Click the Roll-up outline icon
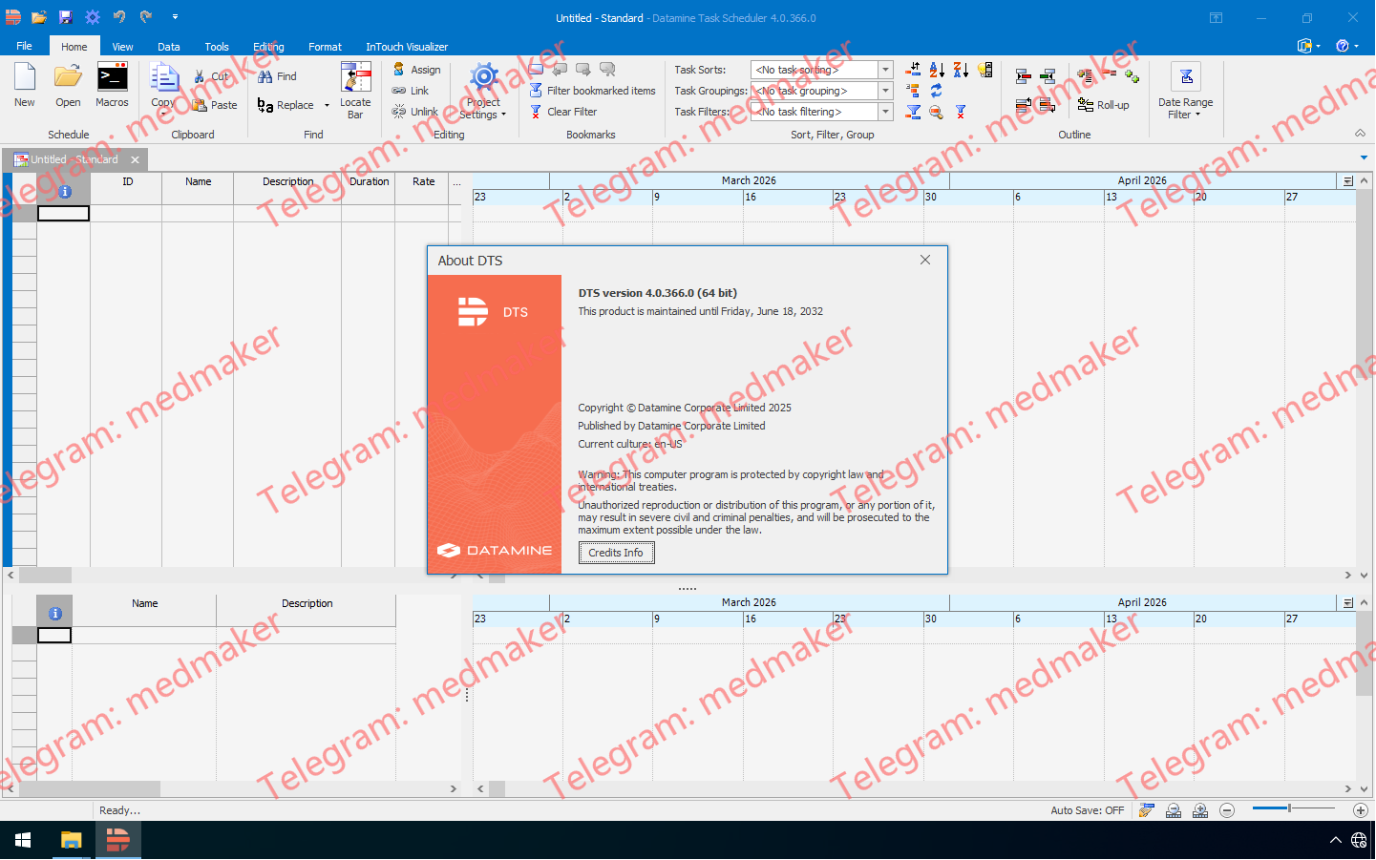 1086,105
